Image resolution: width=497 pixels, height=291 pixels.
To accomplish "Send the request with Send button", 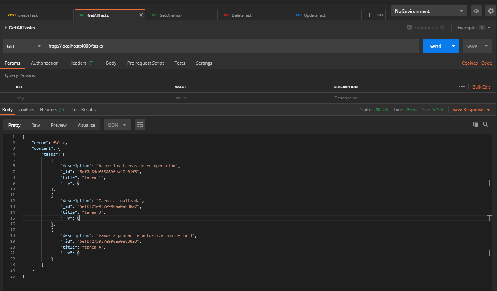I will tap(435, 46).
